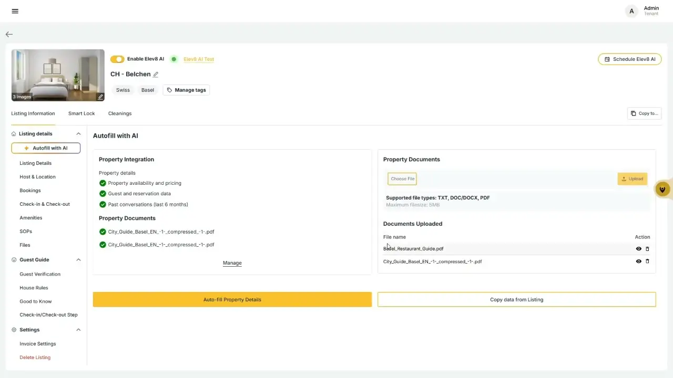Open Files sidebar item
Screen dimensions: 673x378
pos(25,245)
